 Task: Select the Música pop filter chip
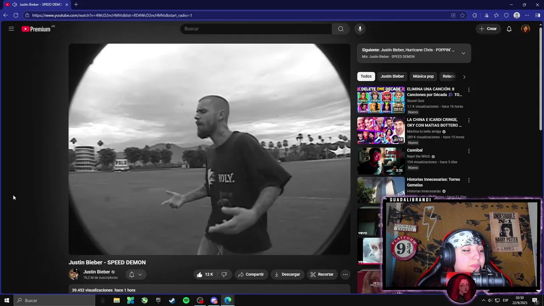[423, 76]
